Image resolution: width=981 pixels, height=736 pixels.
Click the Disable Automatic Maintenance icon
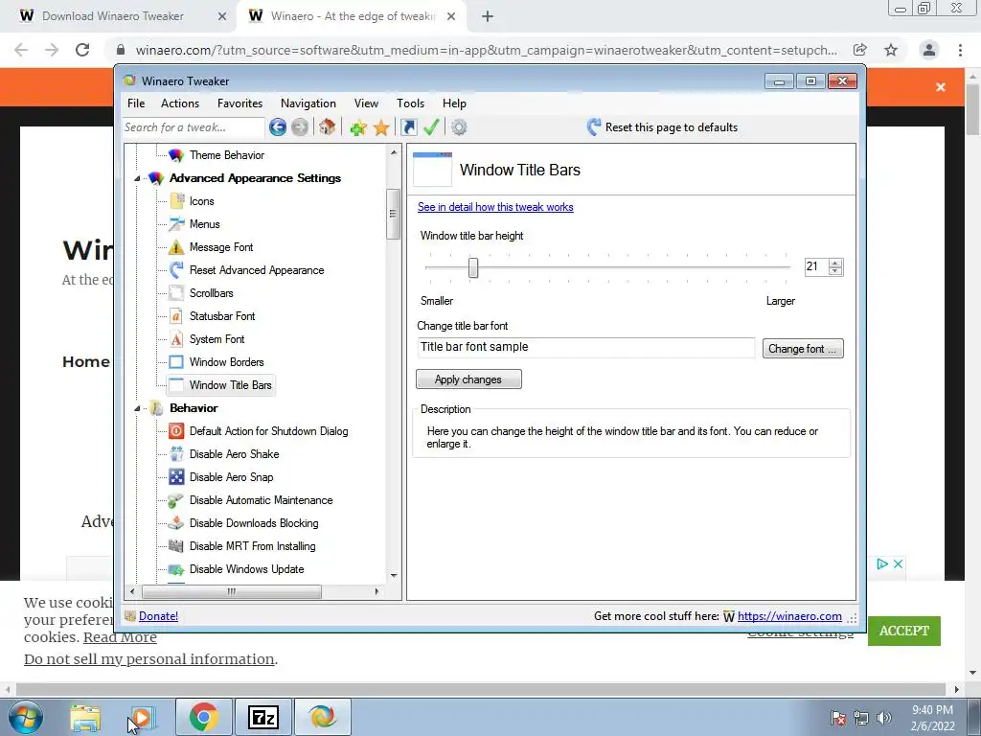tap(177, 500)
